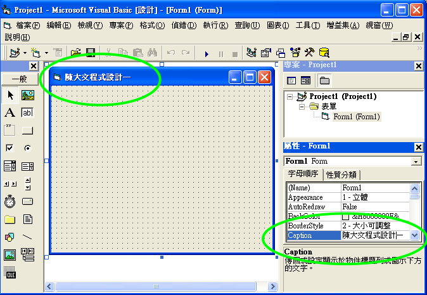The image size is (427, 295).
Task: Click the Save Project toolbar icon
Action: pos(91,53)
